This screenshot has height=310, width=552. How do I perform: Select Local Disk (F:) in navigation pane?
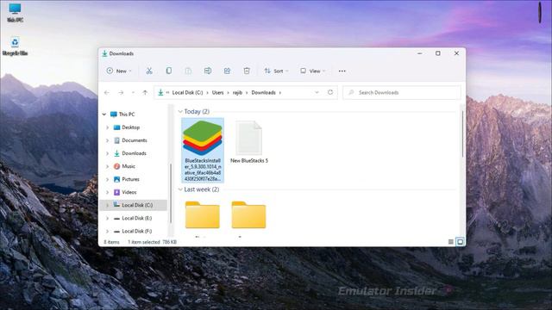pos(136,232)
